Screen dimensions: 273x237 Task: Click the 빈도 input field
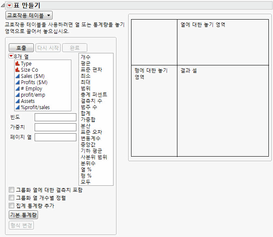coord(56,117)
